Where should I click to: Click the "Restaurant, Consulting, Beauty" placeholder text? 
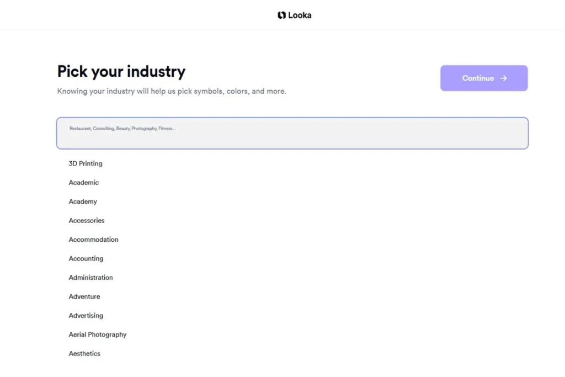point(122,129)
